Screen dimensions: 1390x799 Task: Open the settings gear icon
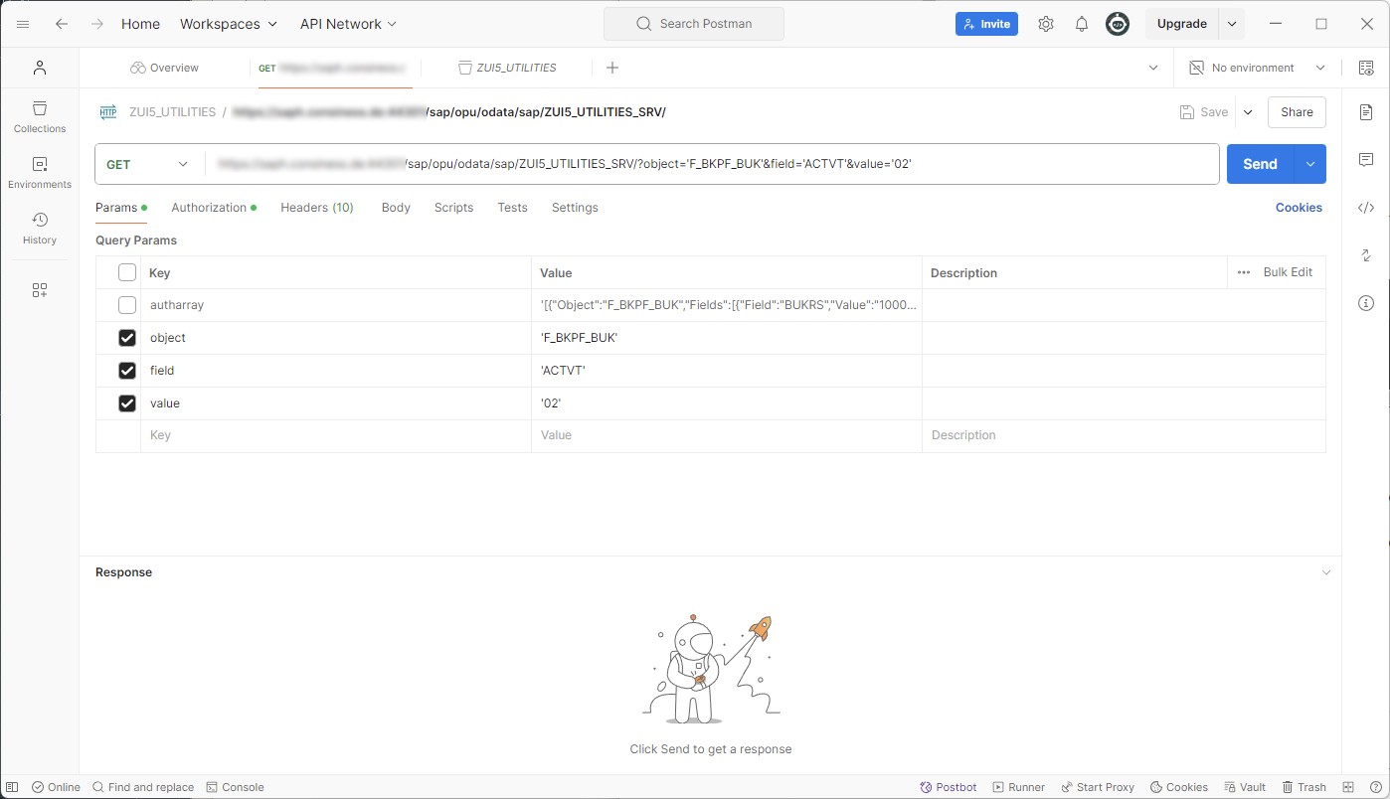[x=1045, y=24]
